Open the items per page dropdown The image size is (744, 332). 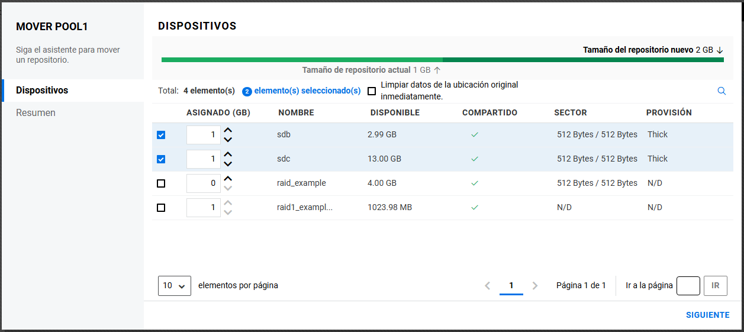tap(174, 286)
